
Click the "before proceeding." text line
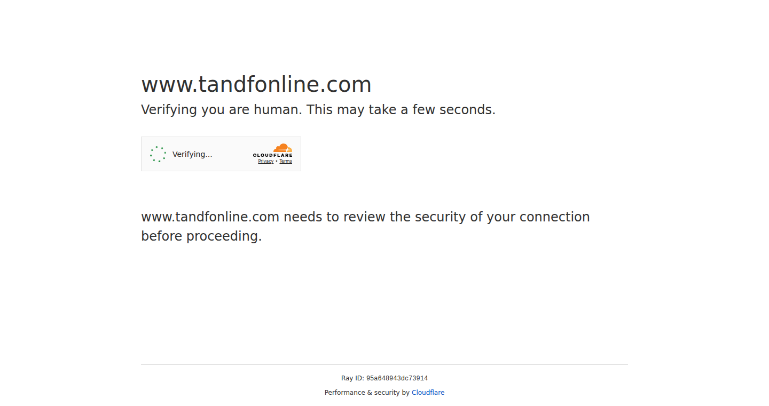click(201, 236)
